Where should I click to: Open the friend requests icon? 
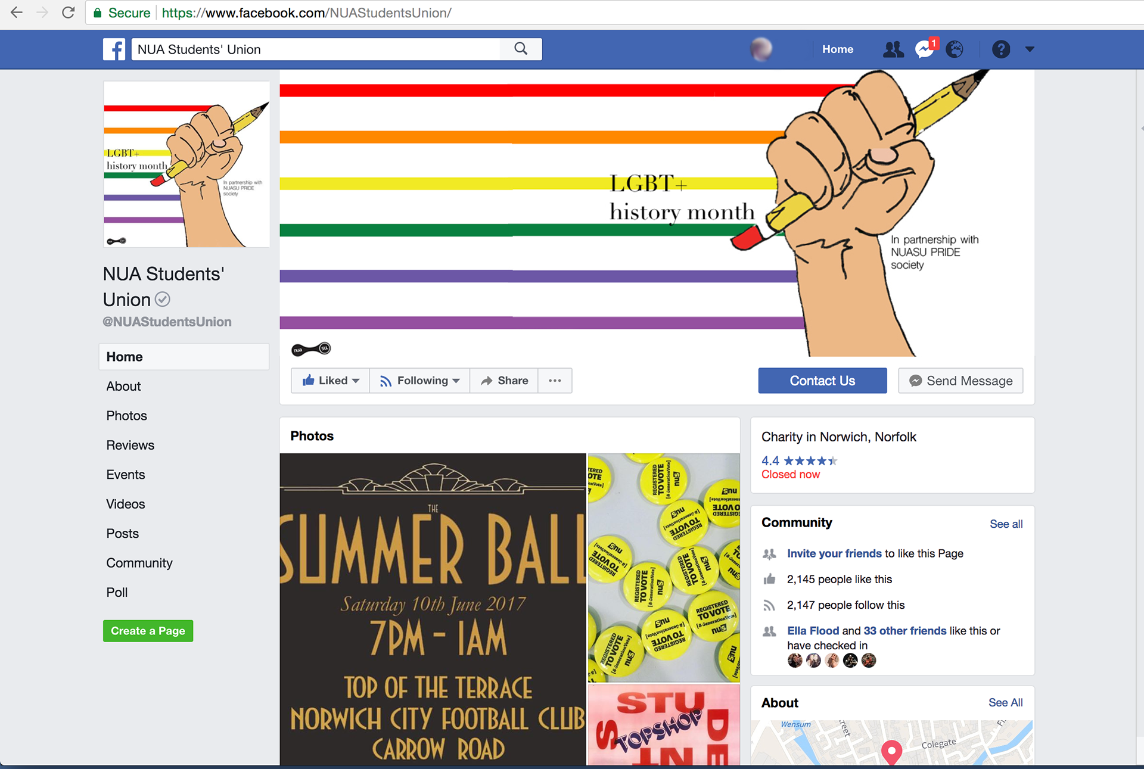pyautogui.click(x=893, y=49)
